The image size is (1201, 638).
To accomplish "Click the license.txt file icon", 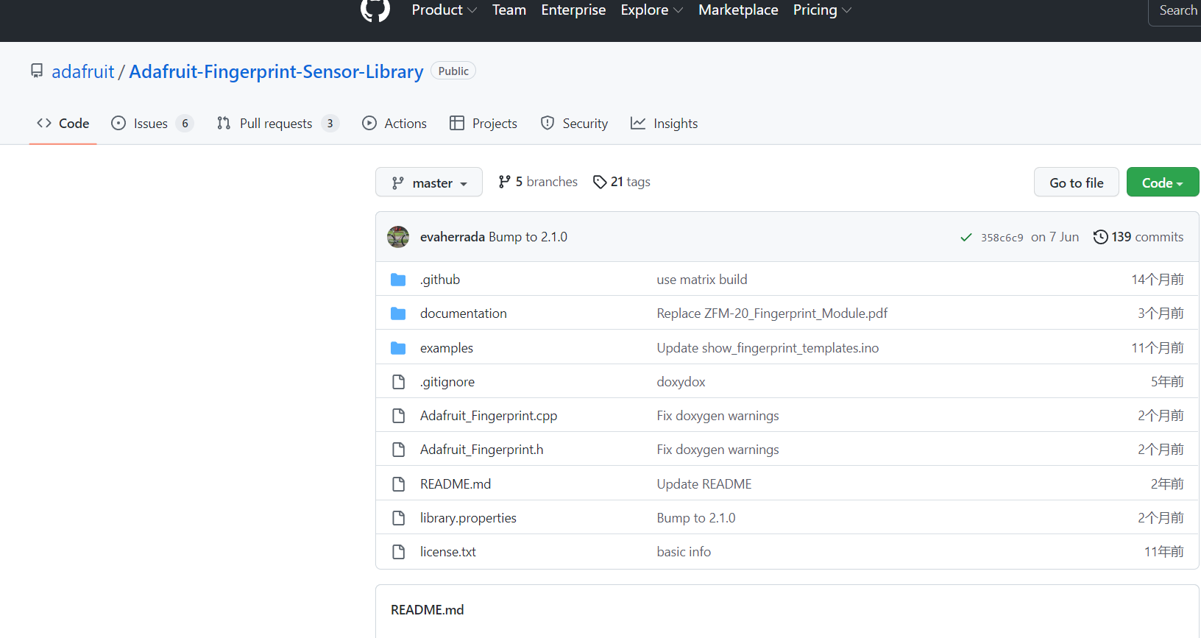I will 398,552.
